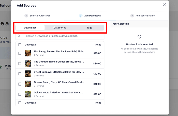Switch to the Categories tab

click(x=60, y=28)
